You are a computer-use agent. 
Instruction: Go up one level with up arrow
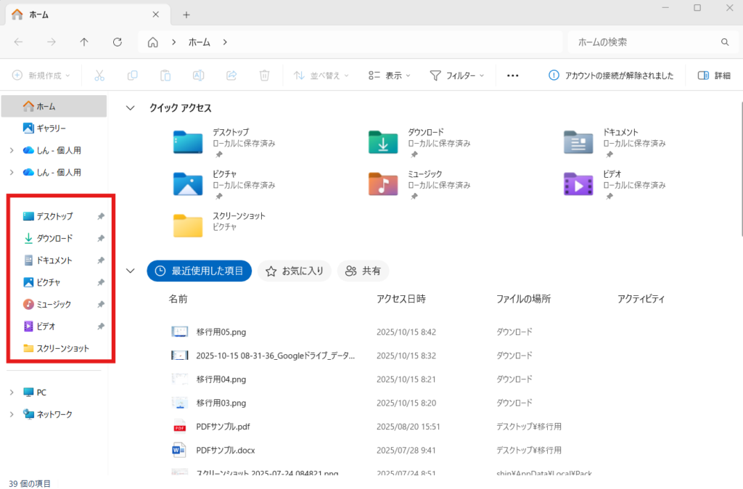click(x=84, y=42)
